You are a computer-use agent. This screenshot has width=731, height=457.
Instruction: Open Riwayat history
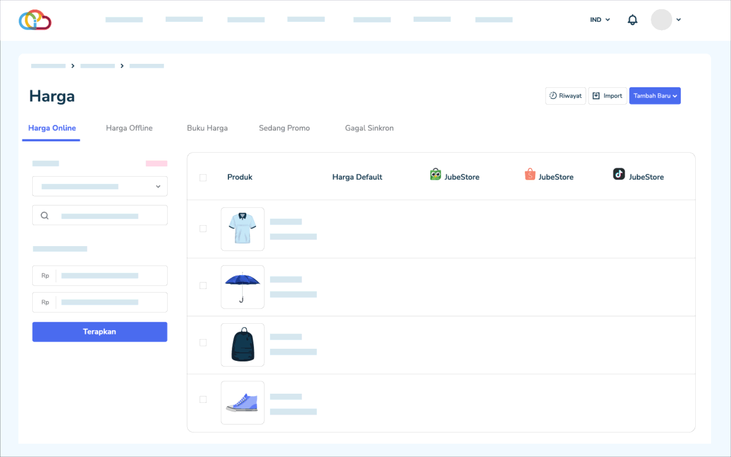pos(565,96)
